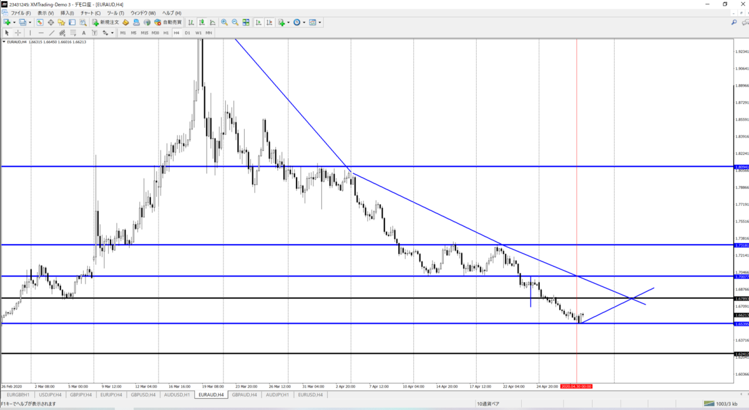Switch to the EURJPY,H4 chart tab
Viewport: 749px width, 410px height.
tap(112, 394)
